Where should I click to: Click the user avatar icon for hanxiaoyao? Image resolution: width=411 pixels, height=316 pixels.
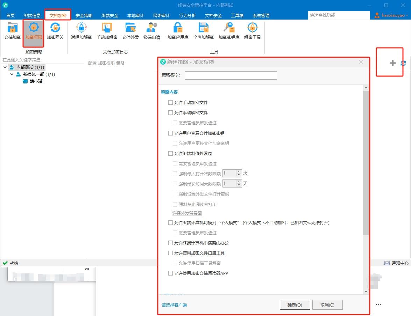coord(377,15)
